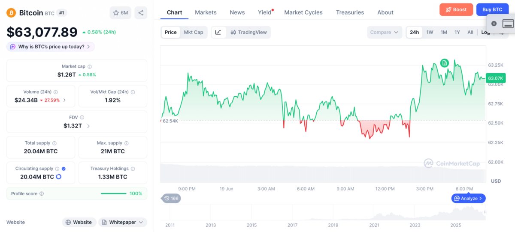This screenshot has height=232, width=515.
Task: Click the Circulating supply info icon
Action: (x=58, y=169)
